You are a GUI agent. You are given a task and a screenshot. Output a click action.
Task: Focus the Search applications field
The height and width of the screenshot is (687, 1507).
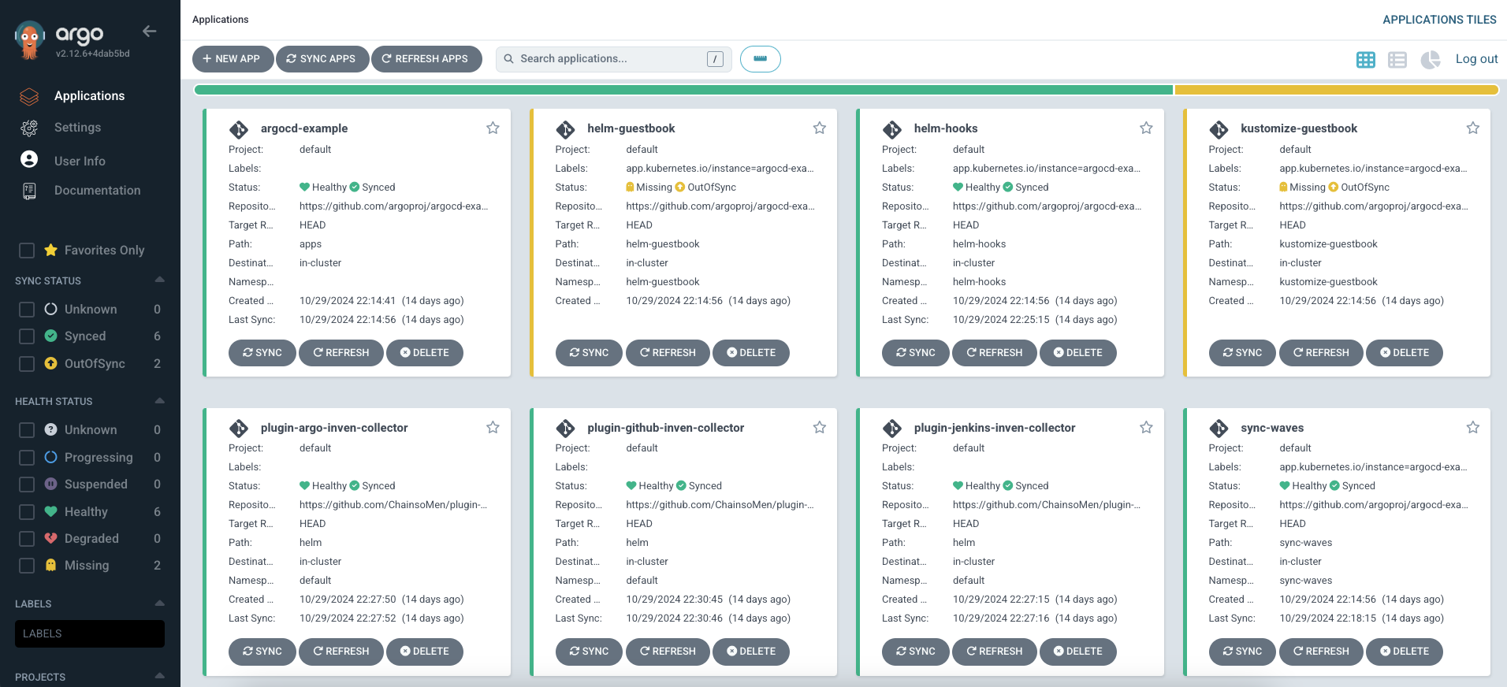pyautogui.click(x=613, y=59)
